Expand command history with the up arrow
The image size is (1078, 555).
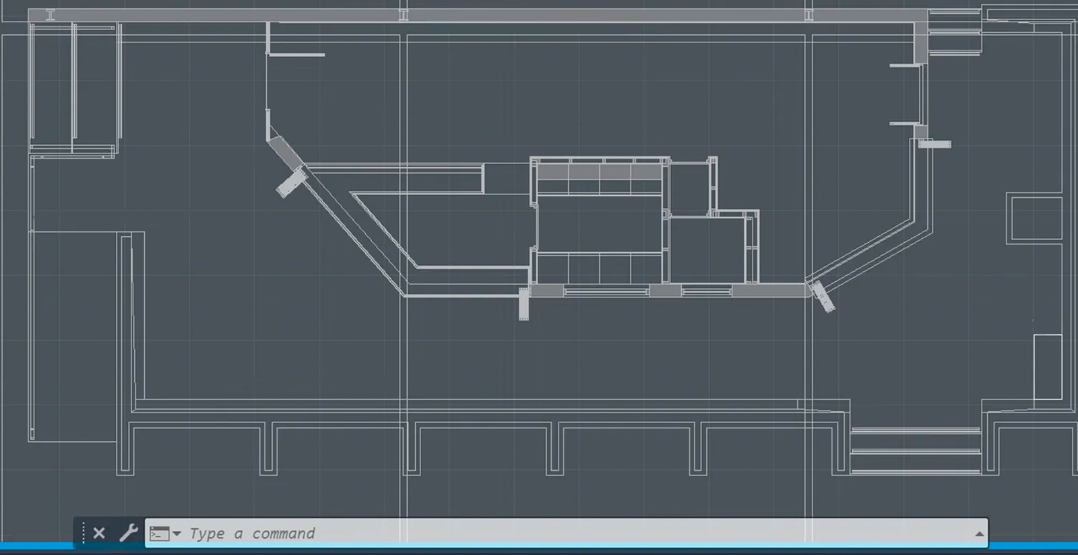pos(979,534)
